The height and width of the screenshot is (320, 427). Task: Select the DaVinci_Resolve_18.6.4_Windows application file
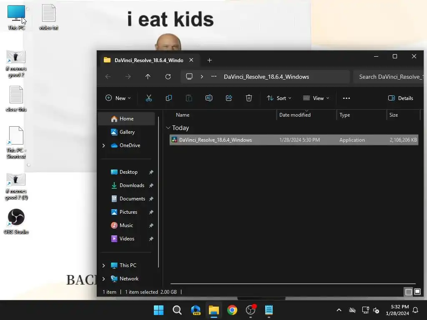pos(294,140)
